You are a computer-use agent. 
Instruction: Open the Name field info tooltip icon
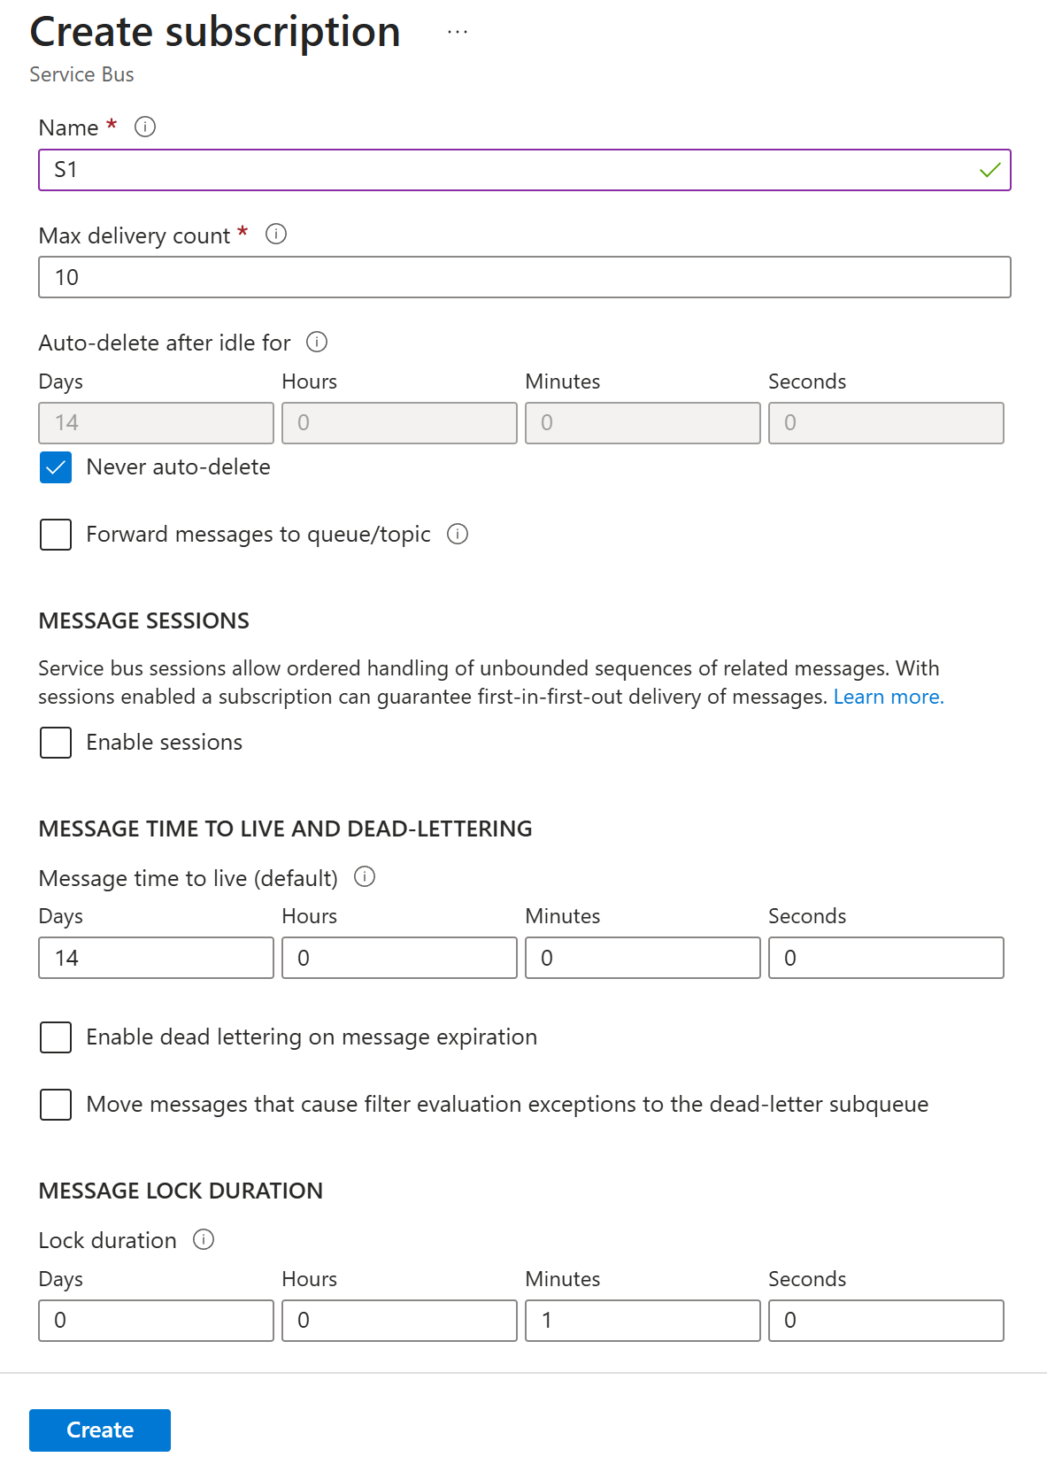[x=145, y=127]
